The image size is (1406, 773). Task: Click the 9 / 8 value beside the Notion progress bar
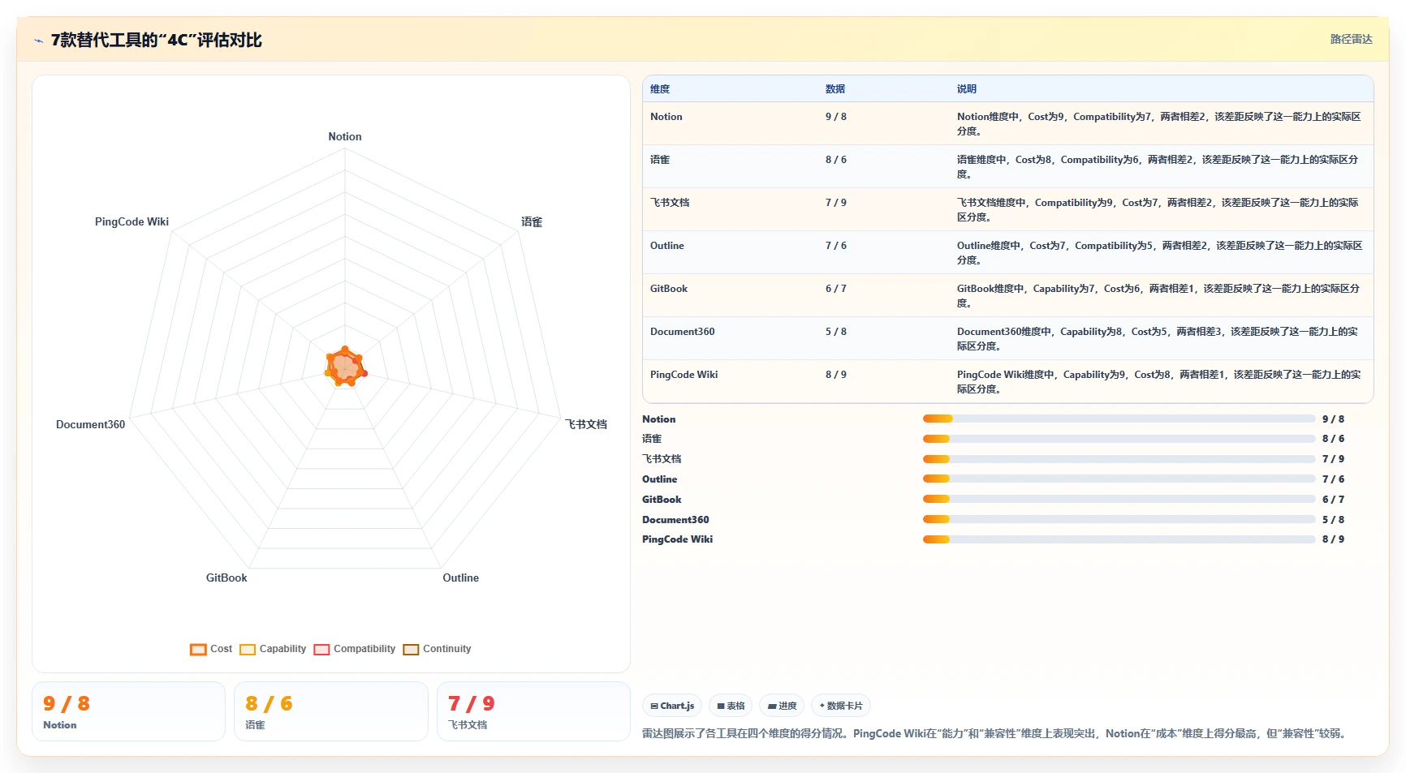tap(1333, 419)
